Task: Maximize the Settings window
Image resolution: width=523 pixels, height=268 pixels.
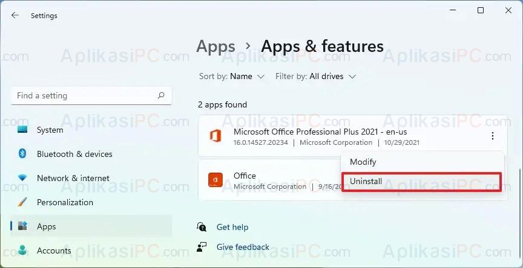Action: 481,11
